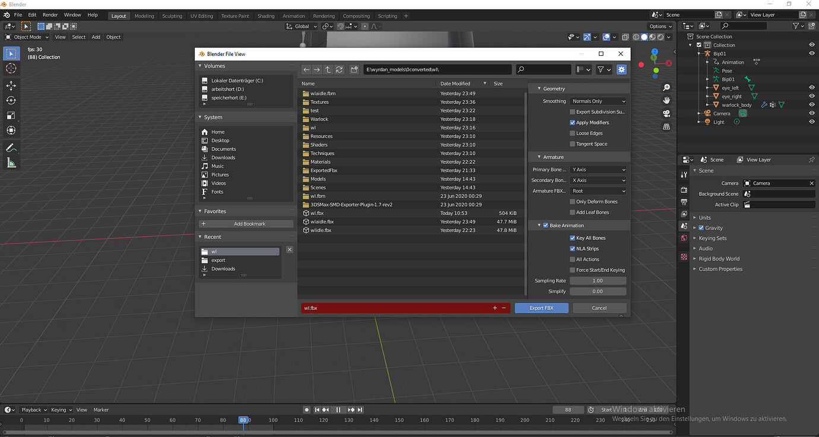819x437 pixels.
Task: Hide the warlock_body object with eye icon
Action: point(812,104)
